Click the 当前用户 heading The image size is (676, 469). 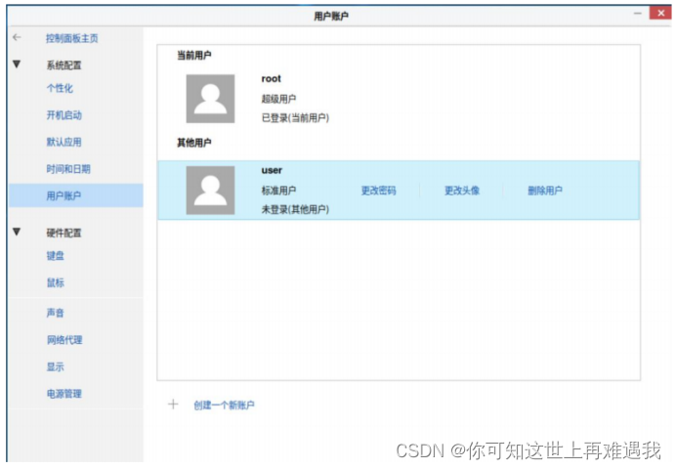tap(194, 55)
